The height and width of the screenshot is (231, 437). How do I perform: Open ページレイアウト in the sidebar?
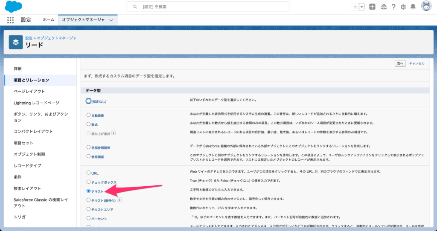point(29,91)
